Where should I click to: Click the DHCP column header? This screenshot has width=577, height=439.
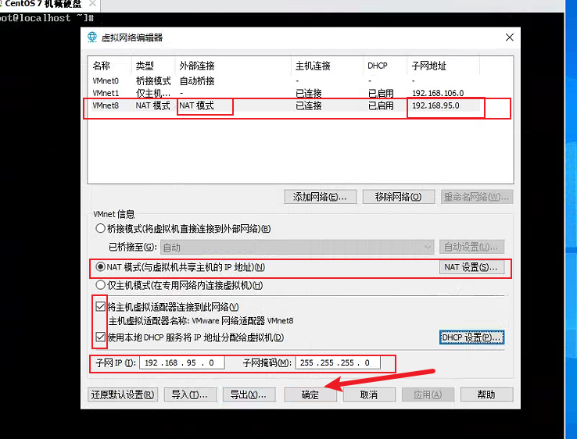click(385, 66)
